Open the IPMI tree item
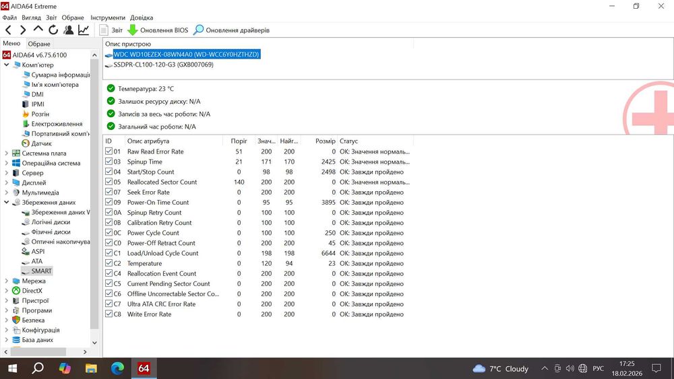The height and width of the screenshot is (379, 674). [38, 104]
